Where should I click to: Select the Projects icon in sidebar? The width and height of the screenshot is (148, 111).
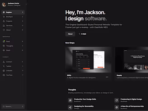tap(4, 21)
